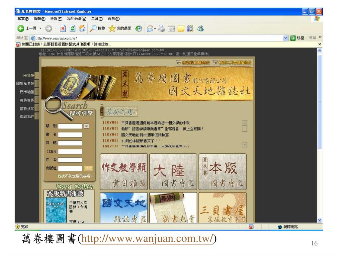Click the 類別 category input box
Viewport: 340px width, 255px height.
pyautogui.click(x=70, y=126)
